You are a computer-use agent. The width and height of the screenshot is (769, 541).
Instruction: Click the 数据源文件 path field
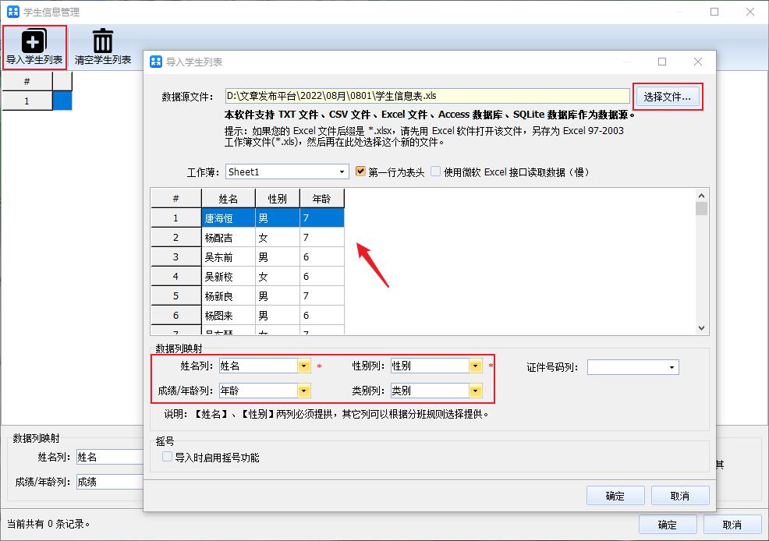click(x=427, y=96)
